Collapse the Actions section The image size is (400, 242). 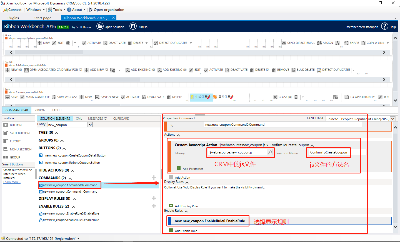[178, 135]
